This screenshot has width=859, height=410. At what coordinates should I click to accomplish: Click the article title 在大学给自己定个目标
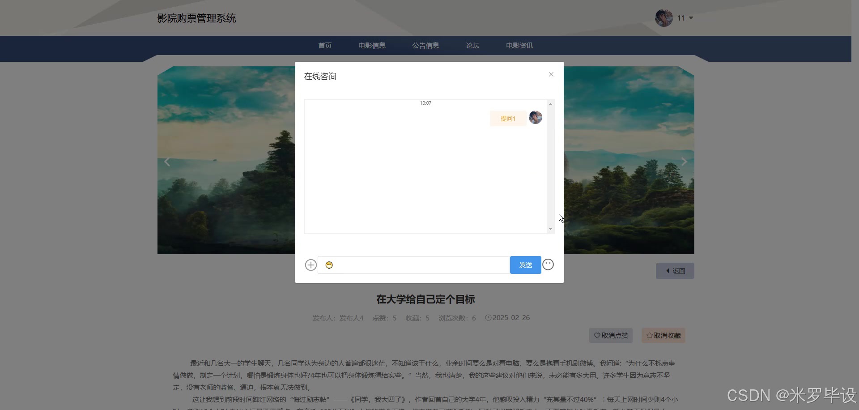click(425, 299)
